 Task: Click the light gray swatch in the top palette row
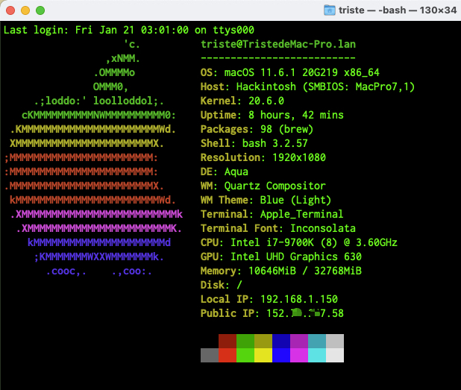click(x=335, y=341)
